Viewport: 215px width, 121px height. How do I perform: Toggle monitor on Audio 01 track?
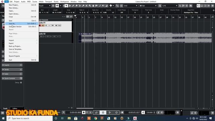43,26
